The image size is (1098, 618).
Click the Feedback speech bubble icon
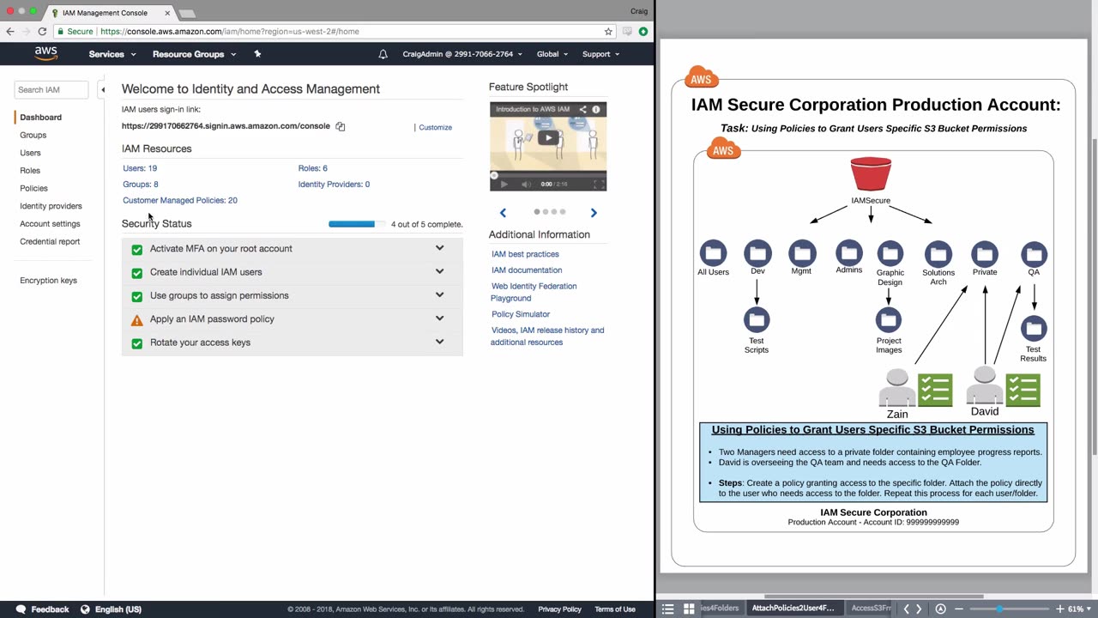point(21,609)
